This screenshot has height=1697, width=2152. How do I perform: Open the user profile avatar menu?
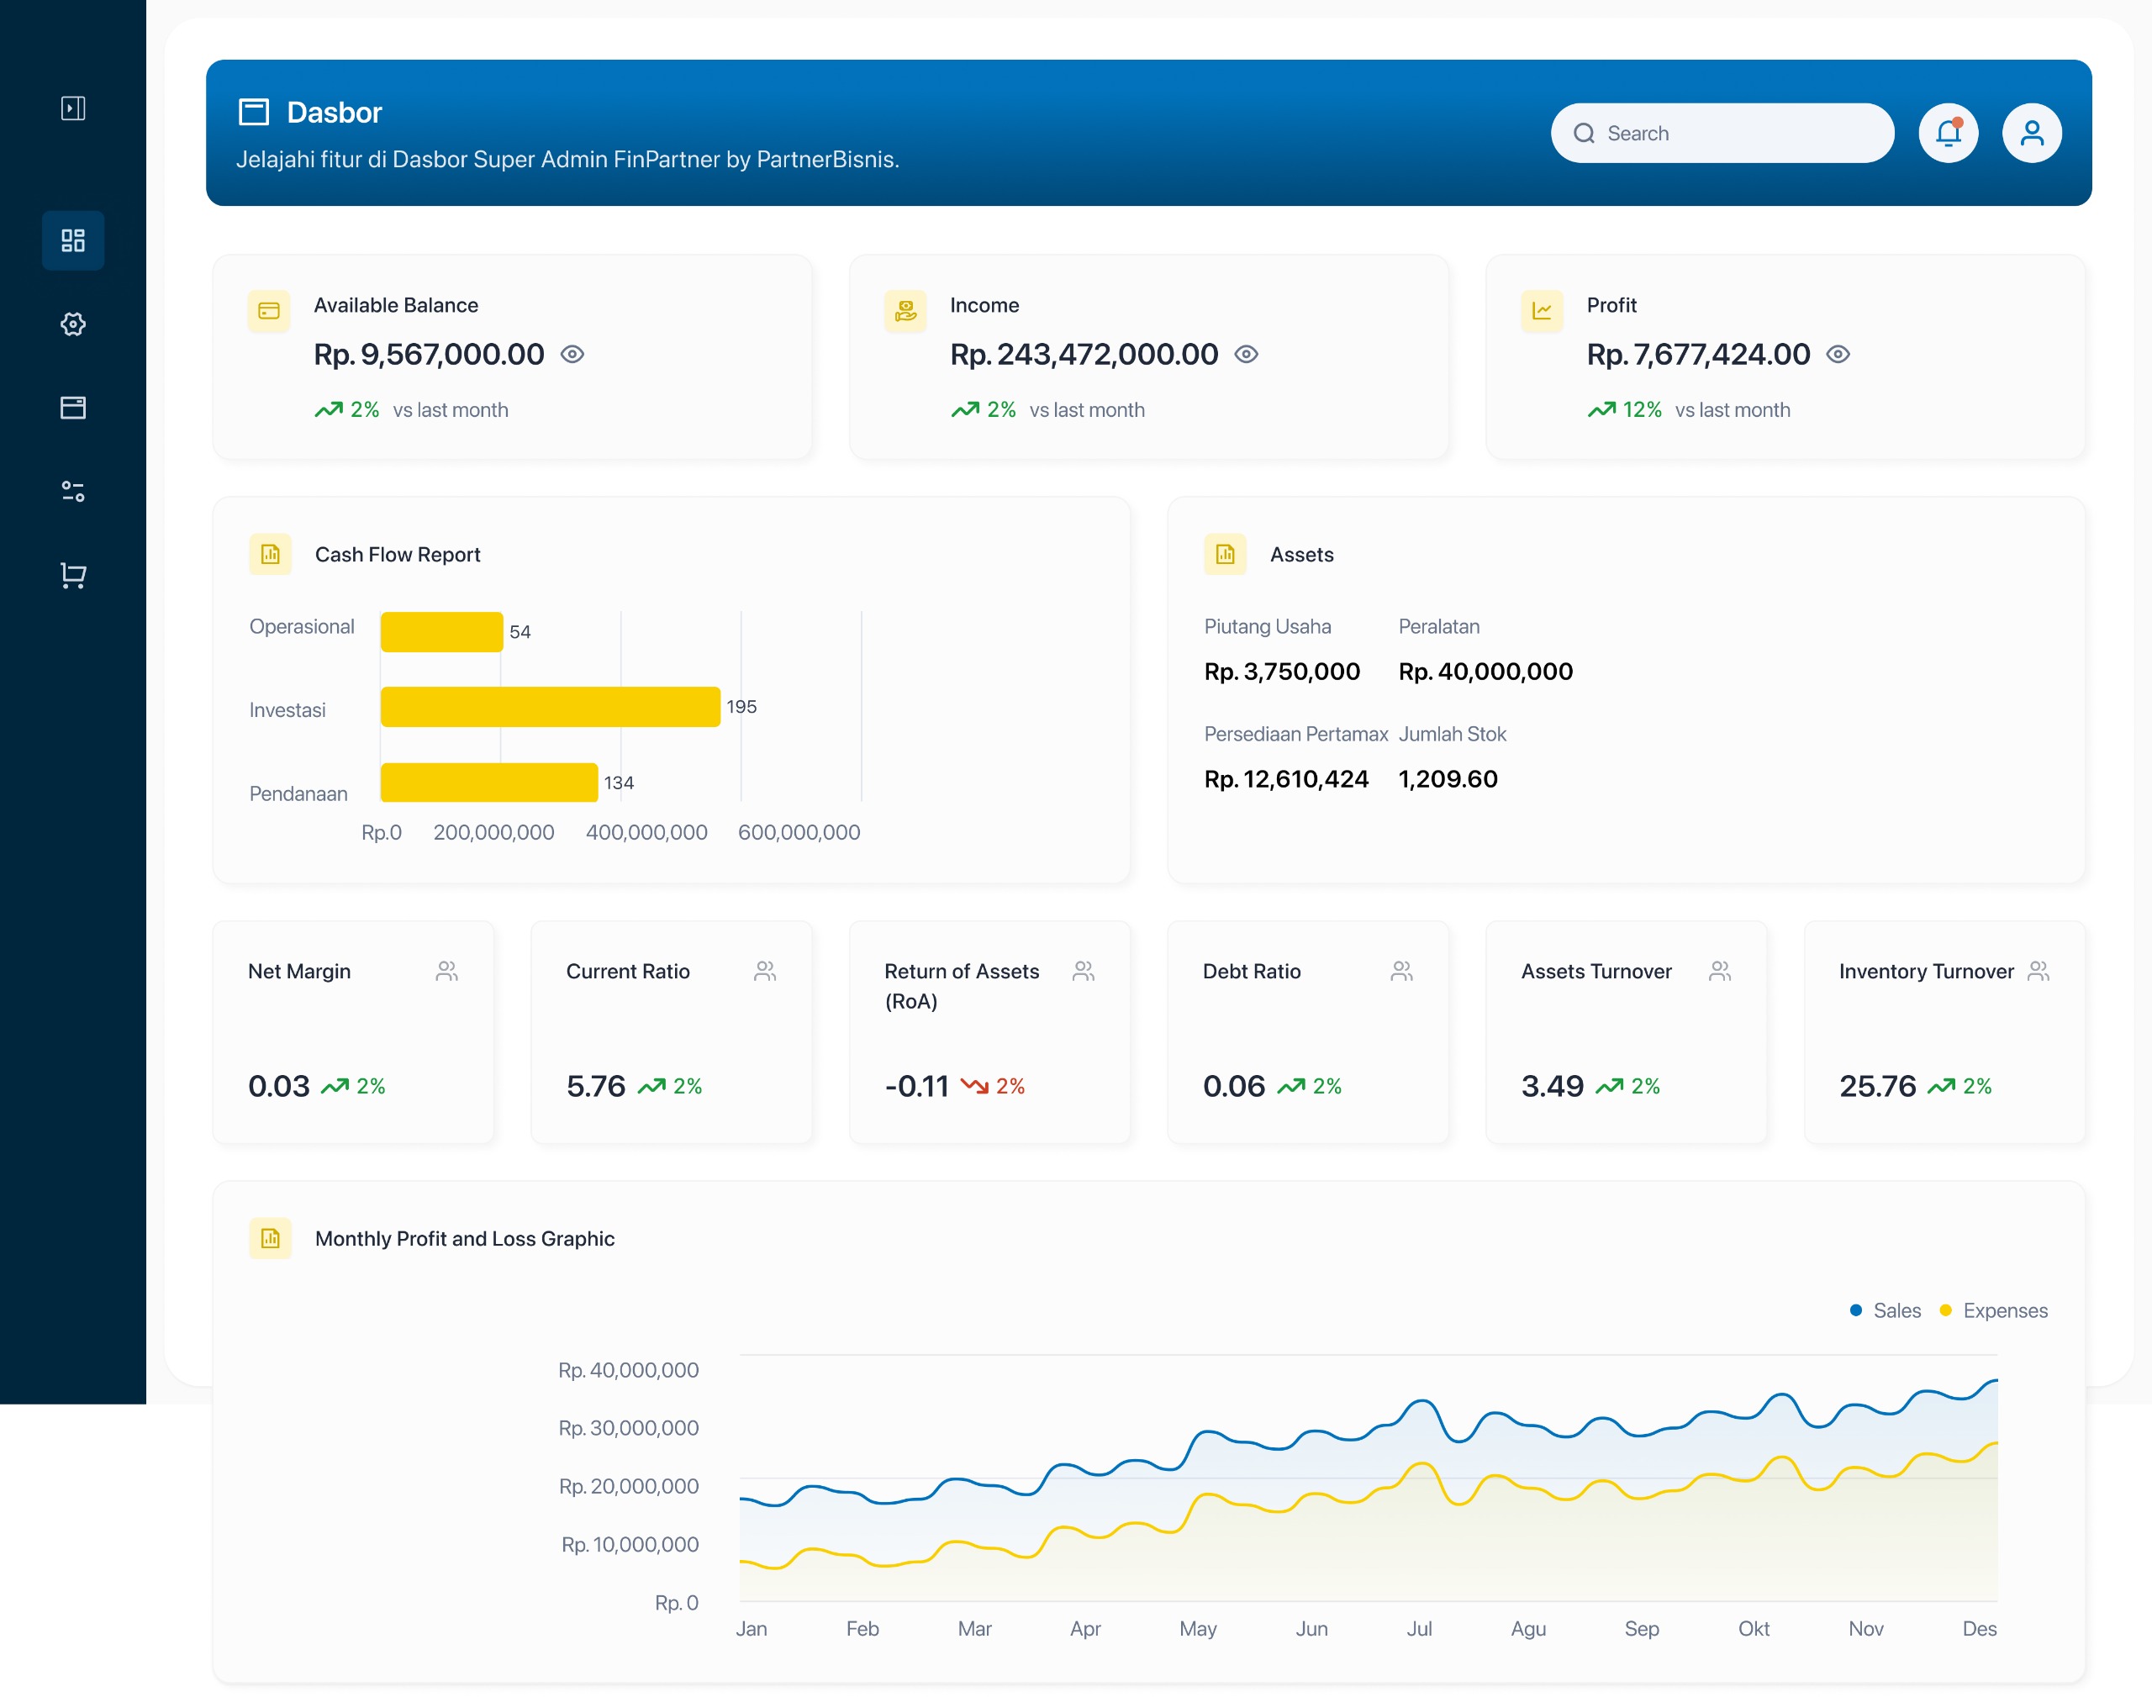[2031, 133]
